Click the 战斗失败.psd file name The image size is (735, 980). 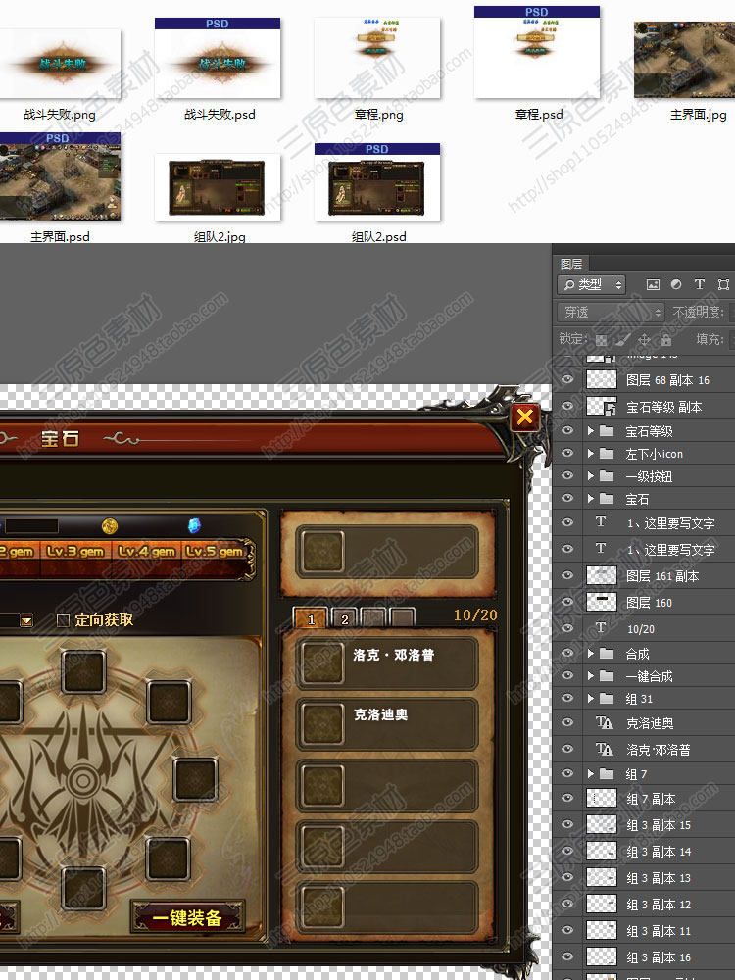pyautogui.click(x=220, y=115)
